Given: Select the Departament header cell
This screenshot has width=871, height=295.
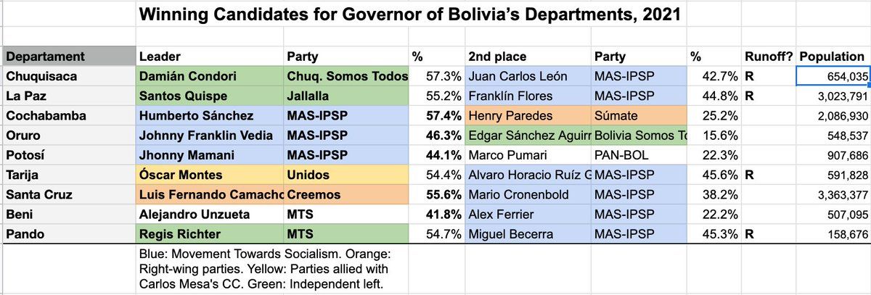Looking at the screenshot, I should (68, 57).
